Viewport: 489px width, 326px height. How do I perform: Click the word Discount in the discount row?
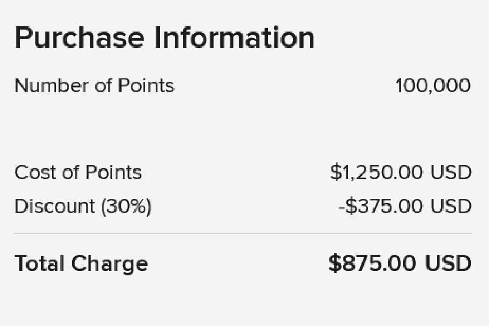55,206
